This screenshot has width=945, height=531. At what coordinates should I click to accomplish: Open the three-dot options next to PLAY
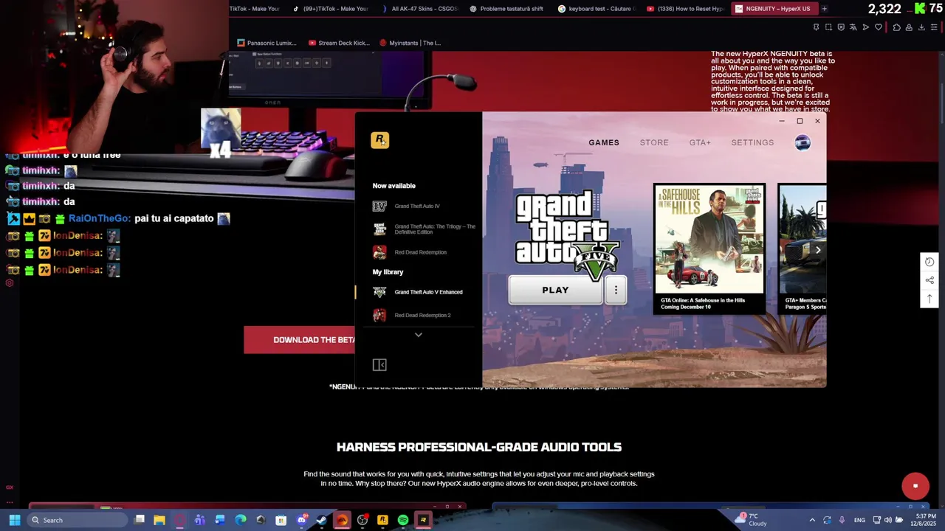(616, 290)
